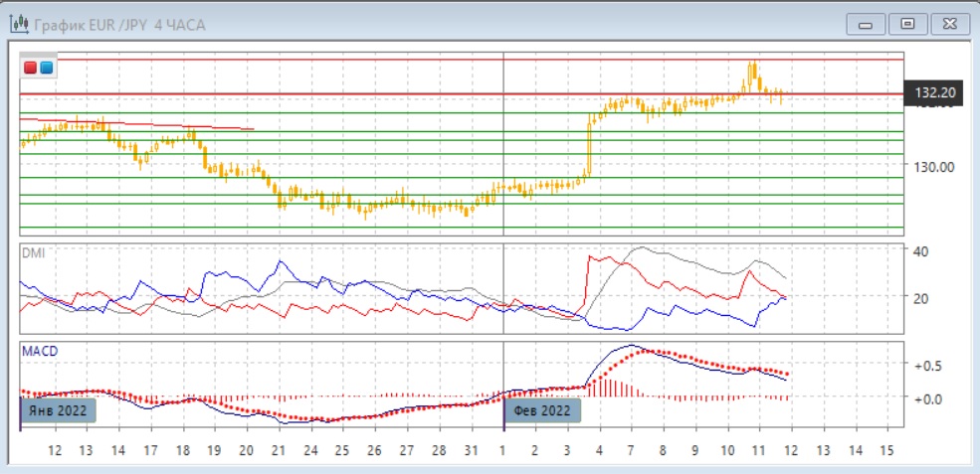Screen dimensions: 980x474
Task: Click date 15 on the time axis
Action: pyautogui.click(x=886, y=450)
